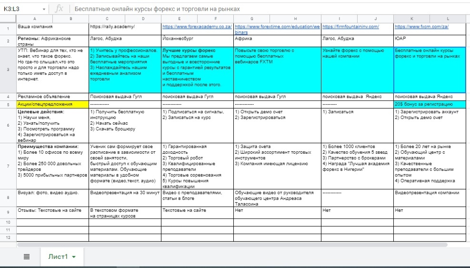Click the select-all corner box

pyautogui.click(x=8, y=19)
